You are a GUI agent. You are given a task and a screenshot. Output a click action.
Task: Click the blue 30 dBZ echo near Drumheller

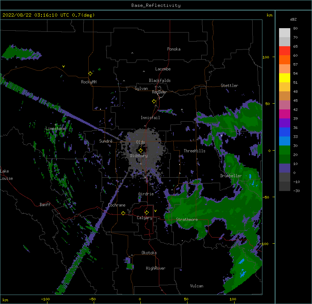pos(250,177)
